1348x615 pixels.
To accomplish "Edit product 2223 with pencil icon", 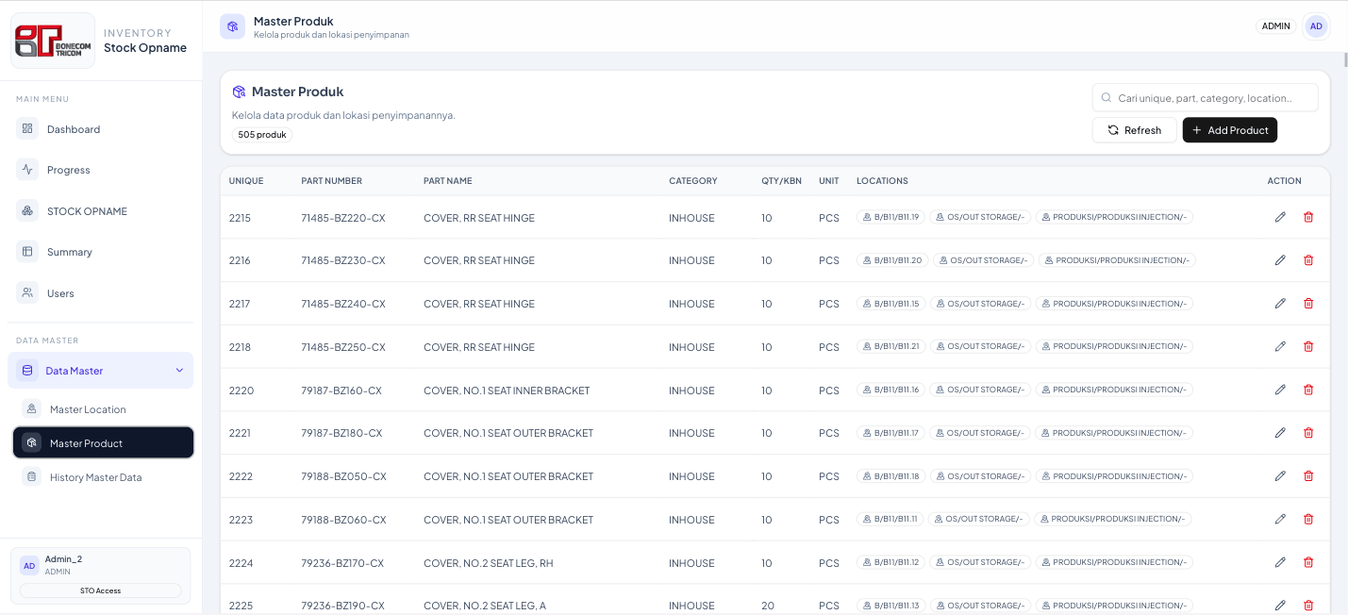I will click(1280, 519).
